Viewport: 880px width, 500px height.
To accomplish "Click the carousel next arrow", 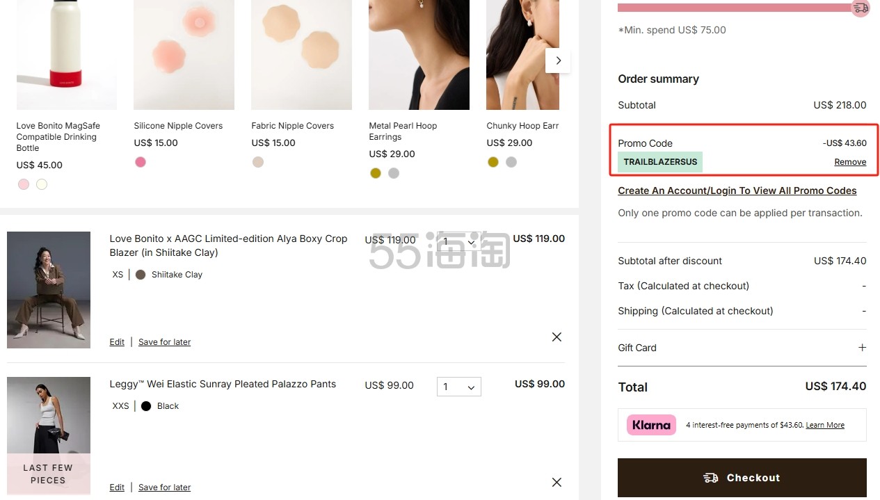I will (558, 61).
